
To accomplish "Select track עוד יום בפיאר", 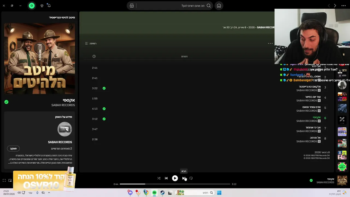I will point(313,97).
